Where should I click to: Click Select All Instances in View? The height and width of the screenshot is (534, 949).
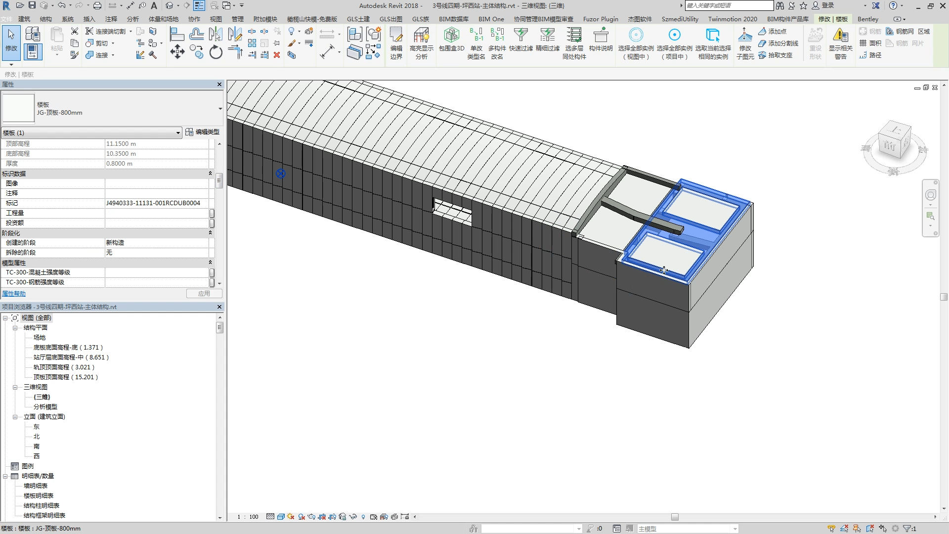[636, 44]
